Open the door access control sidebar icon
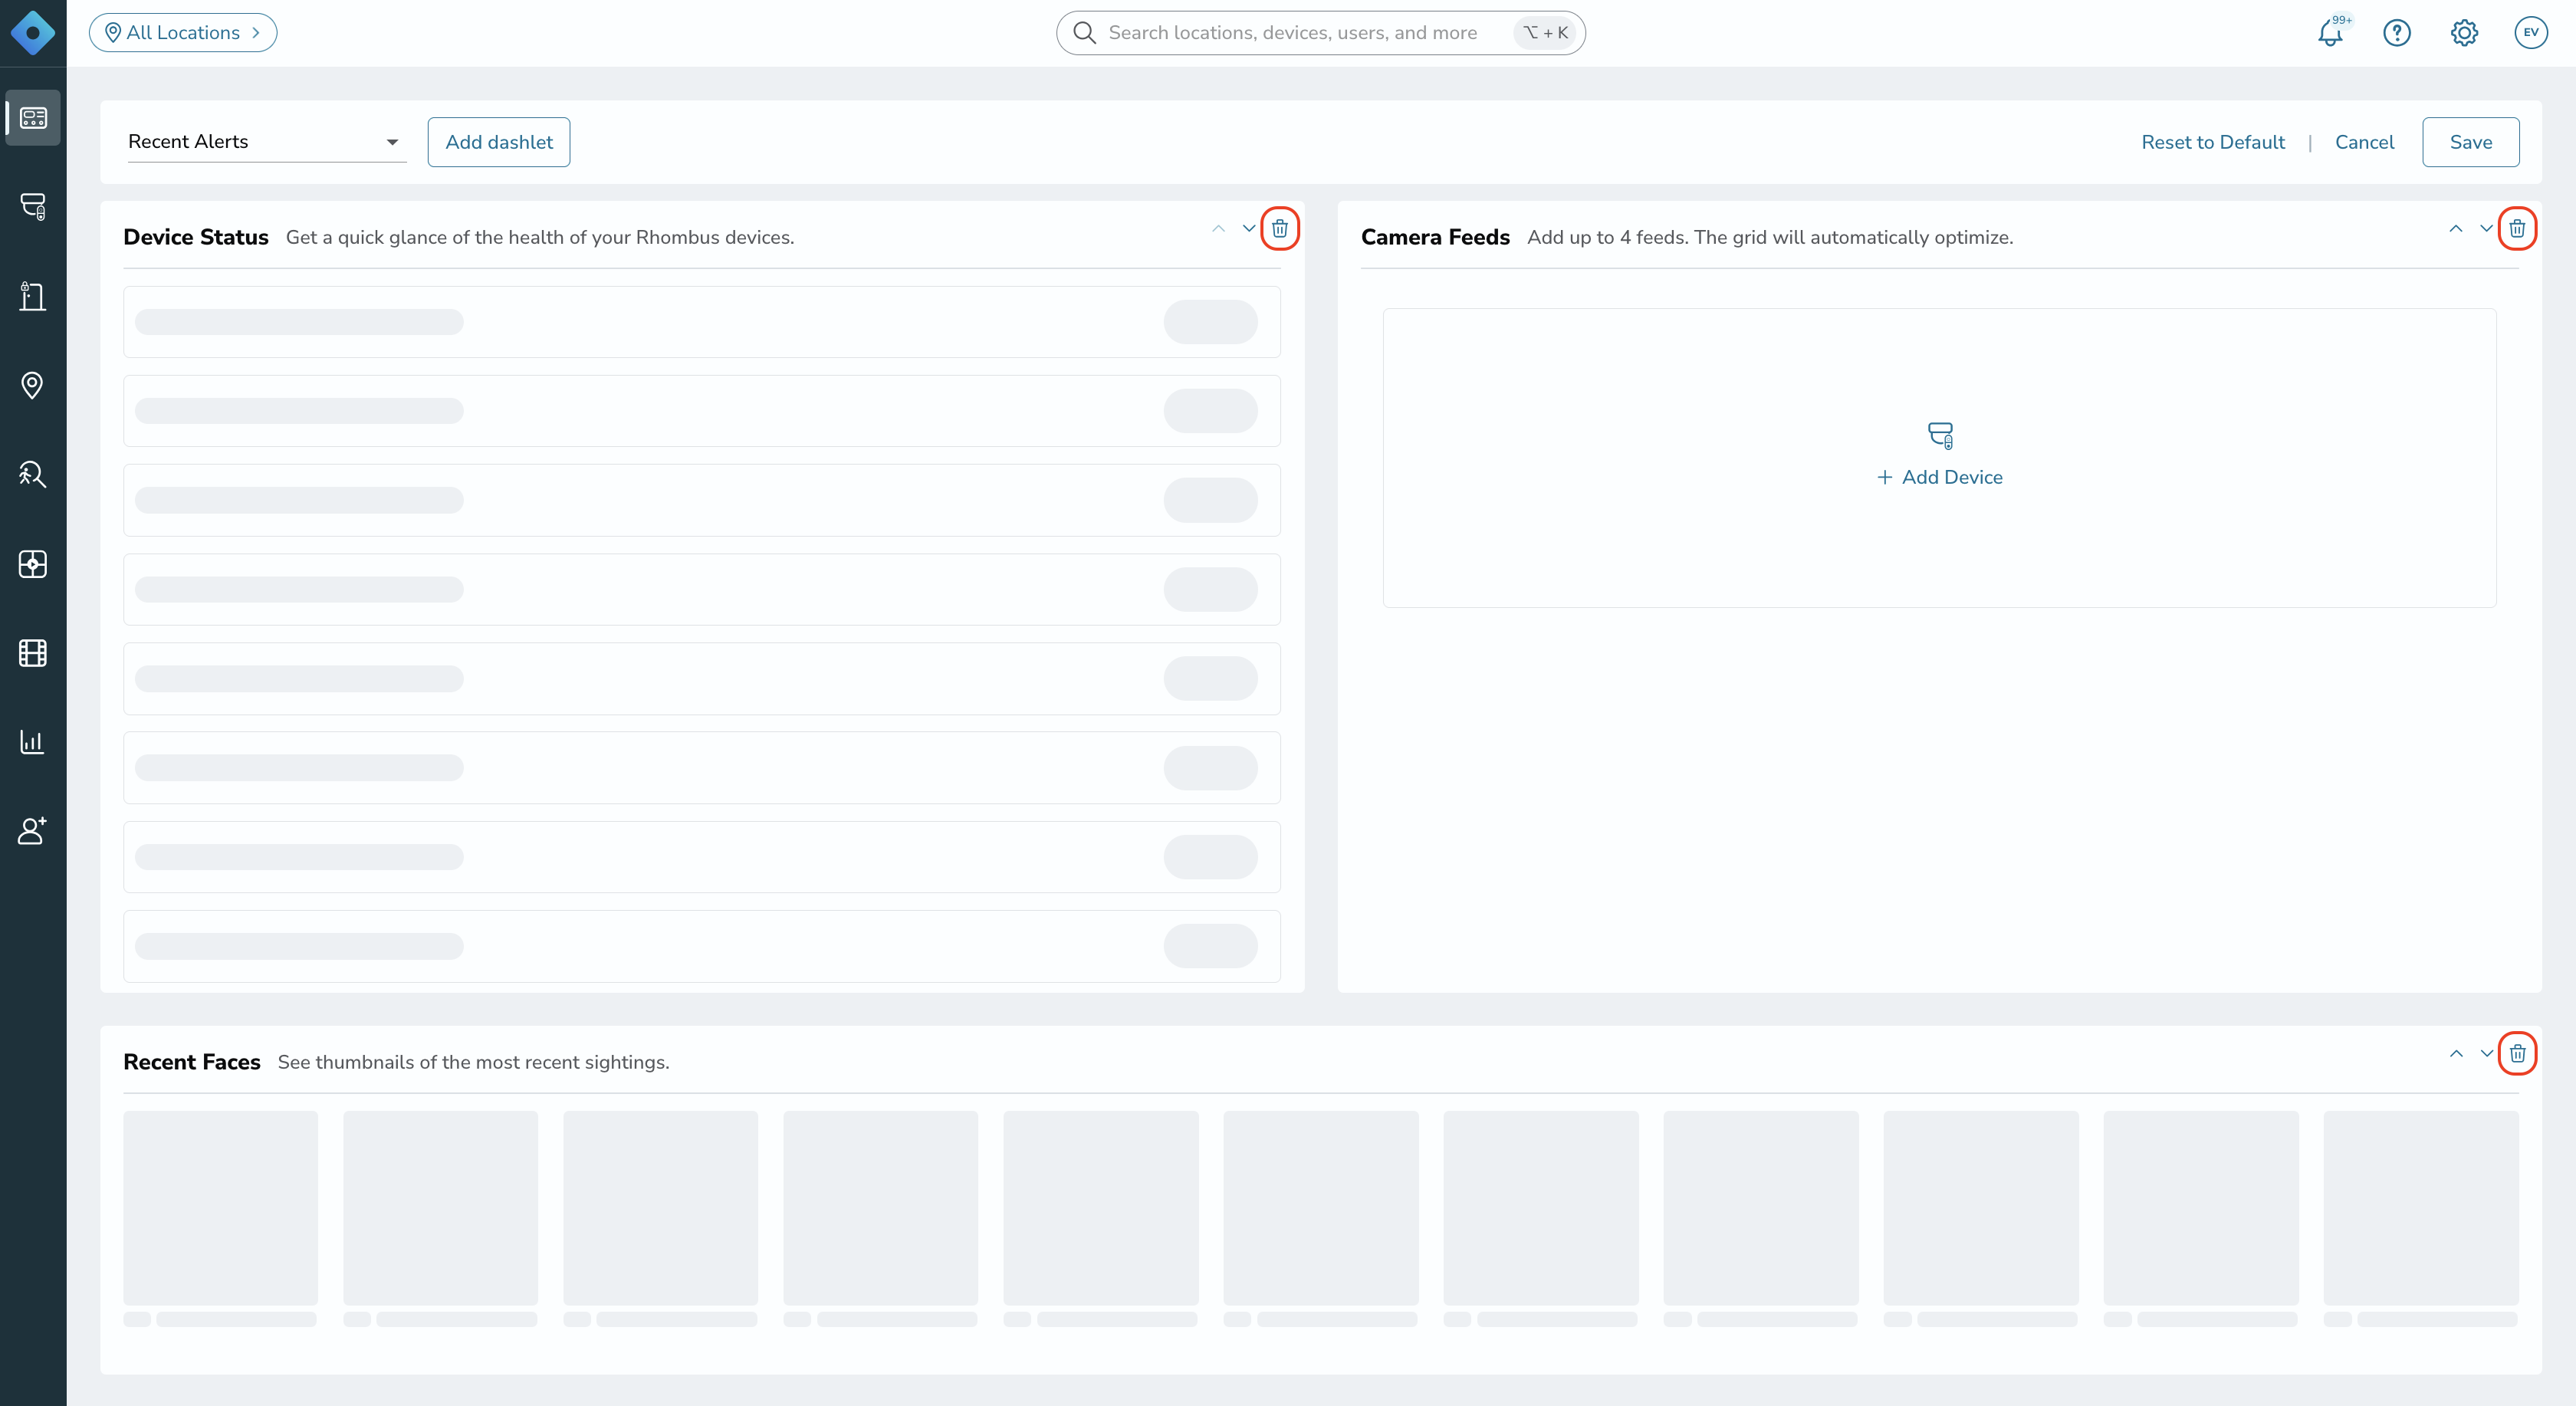 pyautogui.click(x=33, y=296)
